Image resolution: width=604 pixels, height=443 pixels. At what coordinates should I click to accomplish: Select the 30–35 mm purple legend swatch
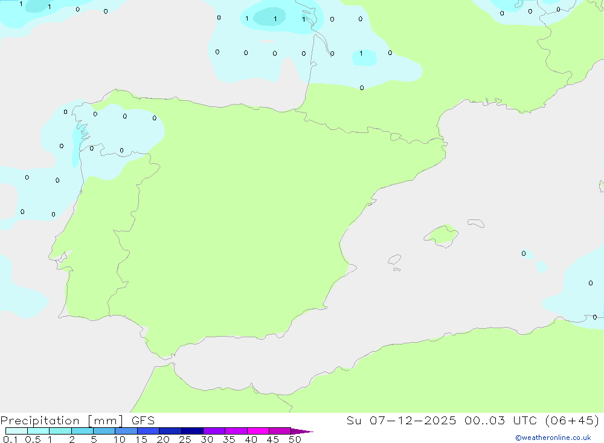(x=214, y=431)
